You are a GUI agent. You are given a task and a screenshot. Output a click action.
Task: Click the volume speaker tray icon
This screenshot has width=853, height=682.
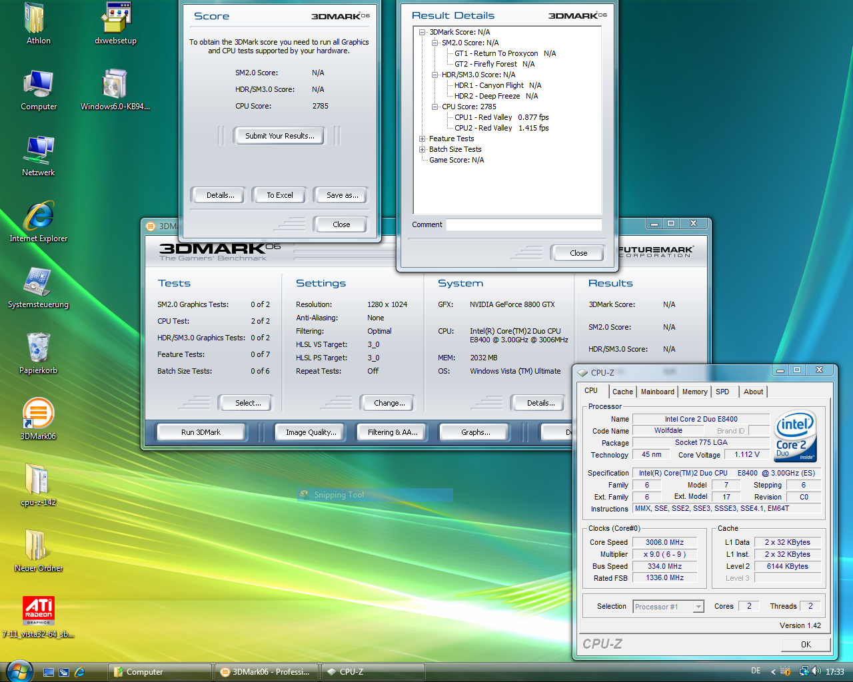point(816,671)
